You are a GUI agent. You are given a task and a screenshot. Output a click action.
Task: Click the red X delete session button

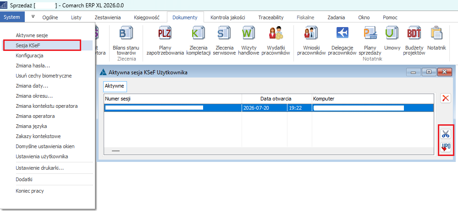446,98
